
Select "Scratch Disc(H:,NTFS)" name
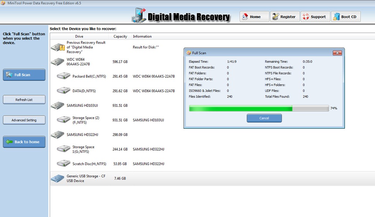[89, 164]
